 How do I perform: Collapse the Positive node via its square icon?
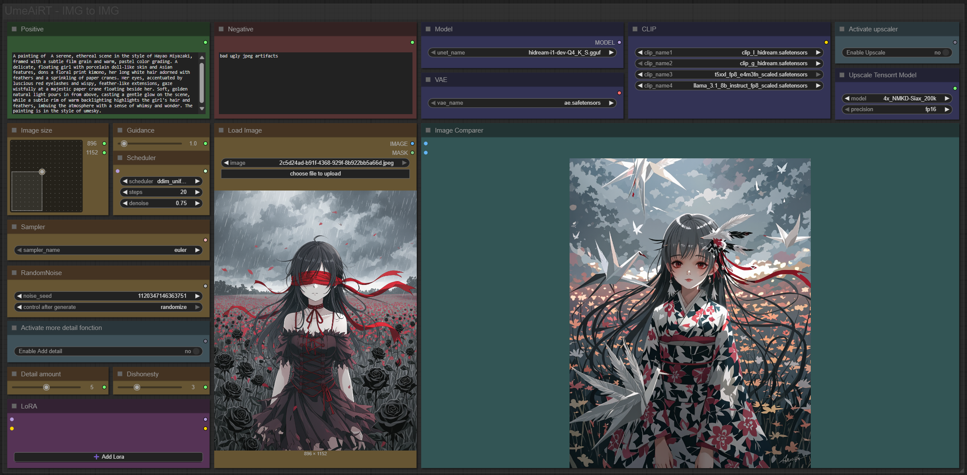coord(14,29)
